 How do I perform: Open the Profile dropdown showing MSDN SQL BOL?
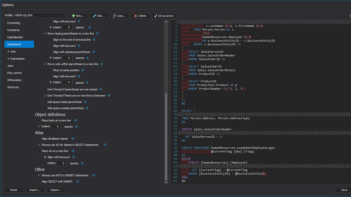pos(40,15)
